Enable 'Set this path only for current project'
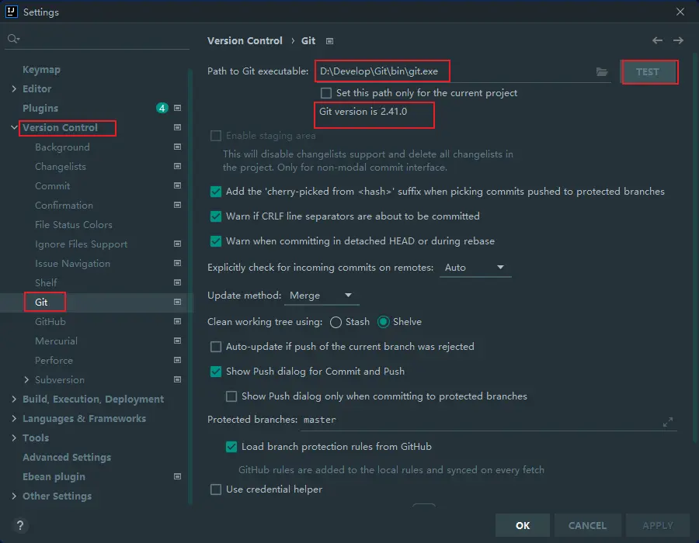Screen dimensions: 699x543 [x=326, y=93]
